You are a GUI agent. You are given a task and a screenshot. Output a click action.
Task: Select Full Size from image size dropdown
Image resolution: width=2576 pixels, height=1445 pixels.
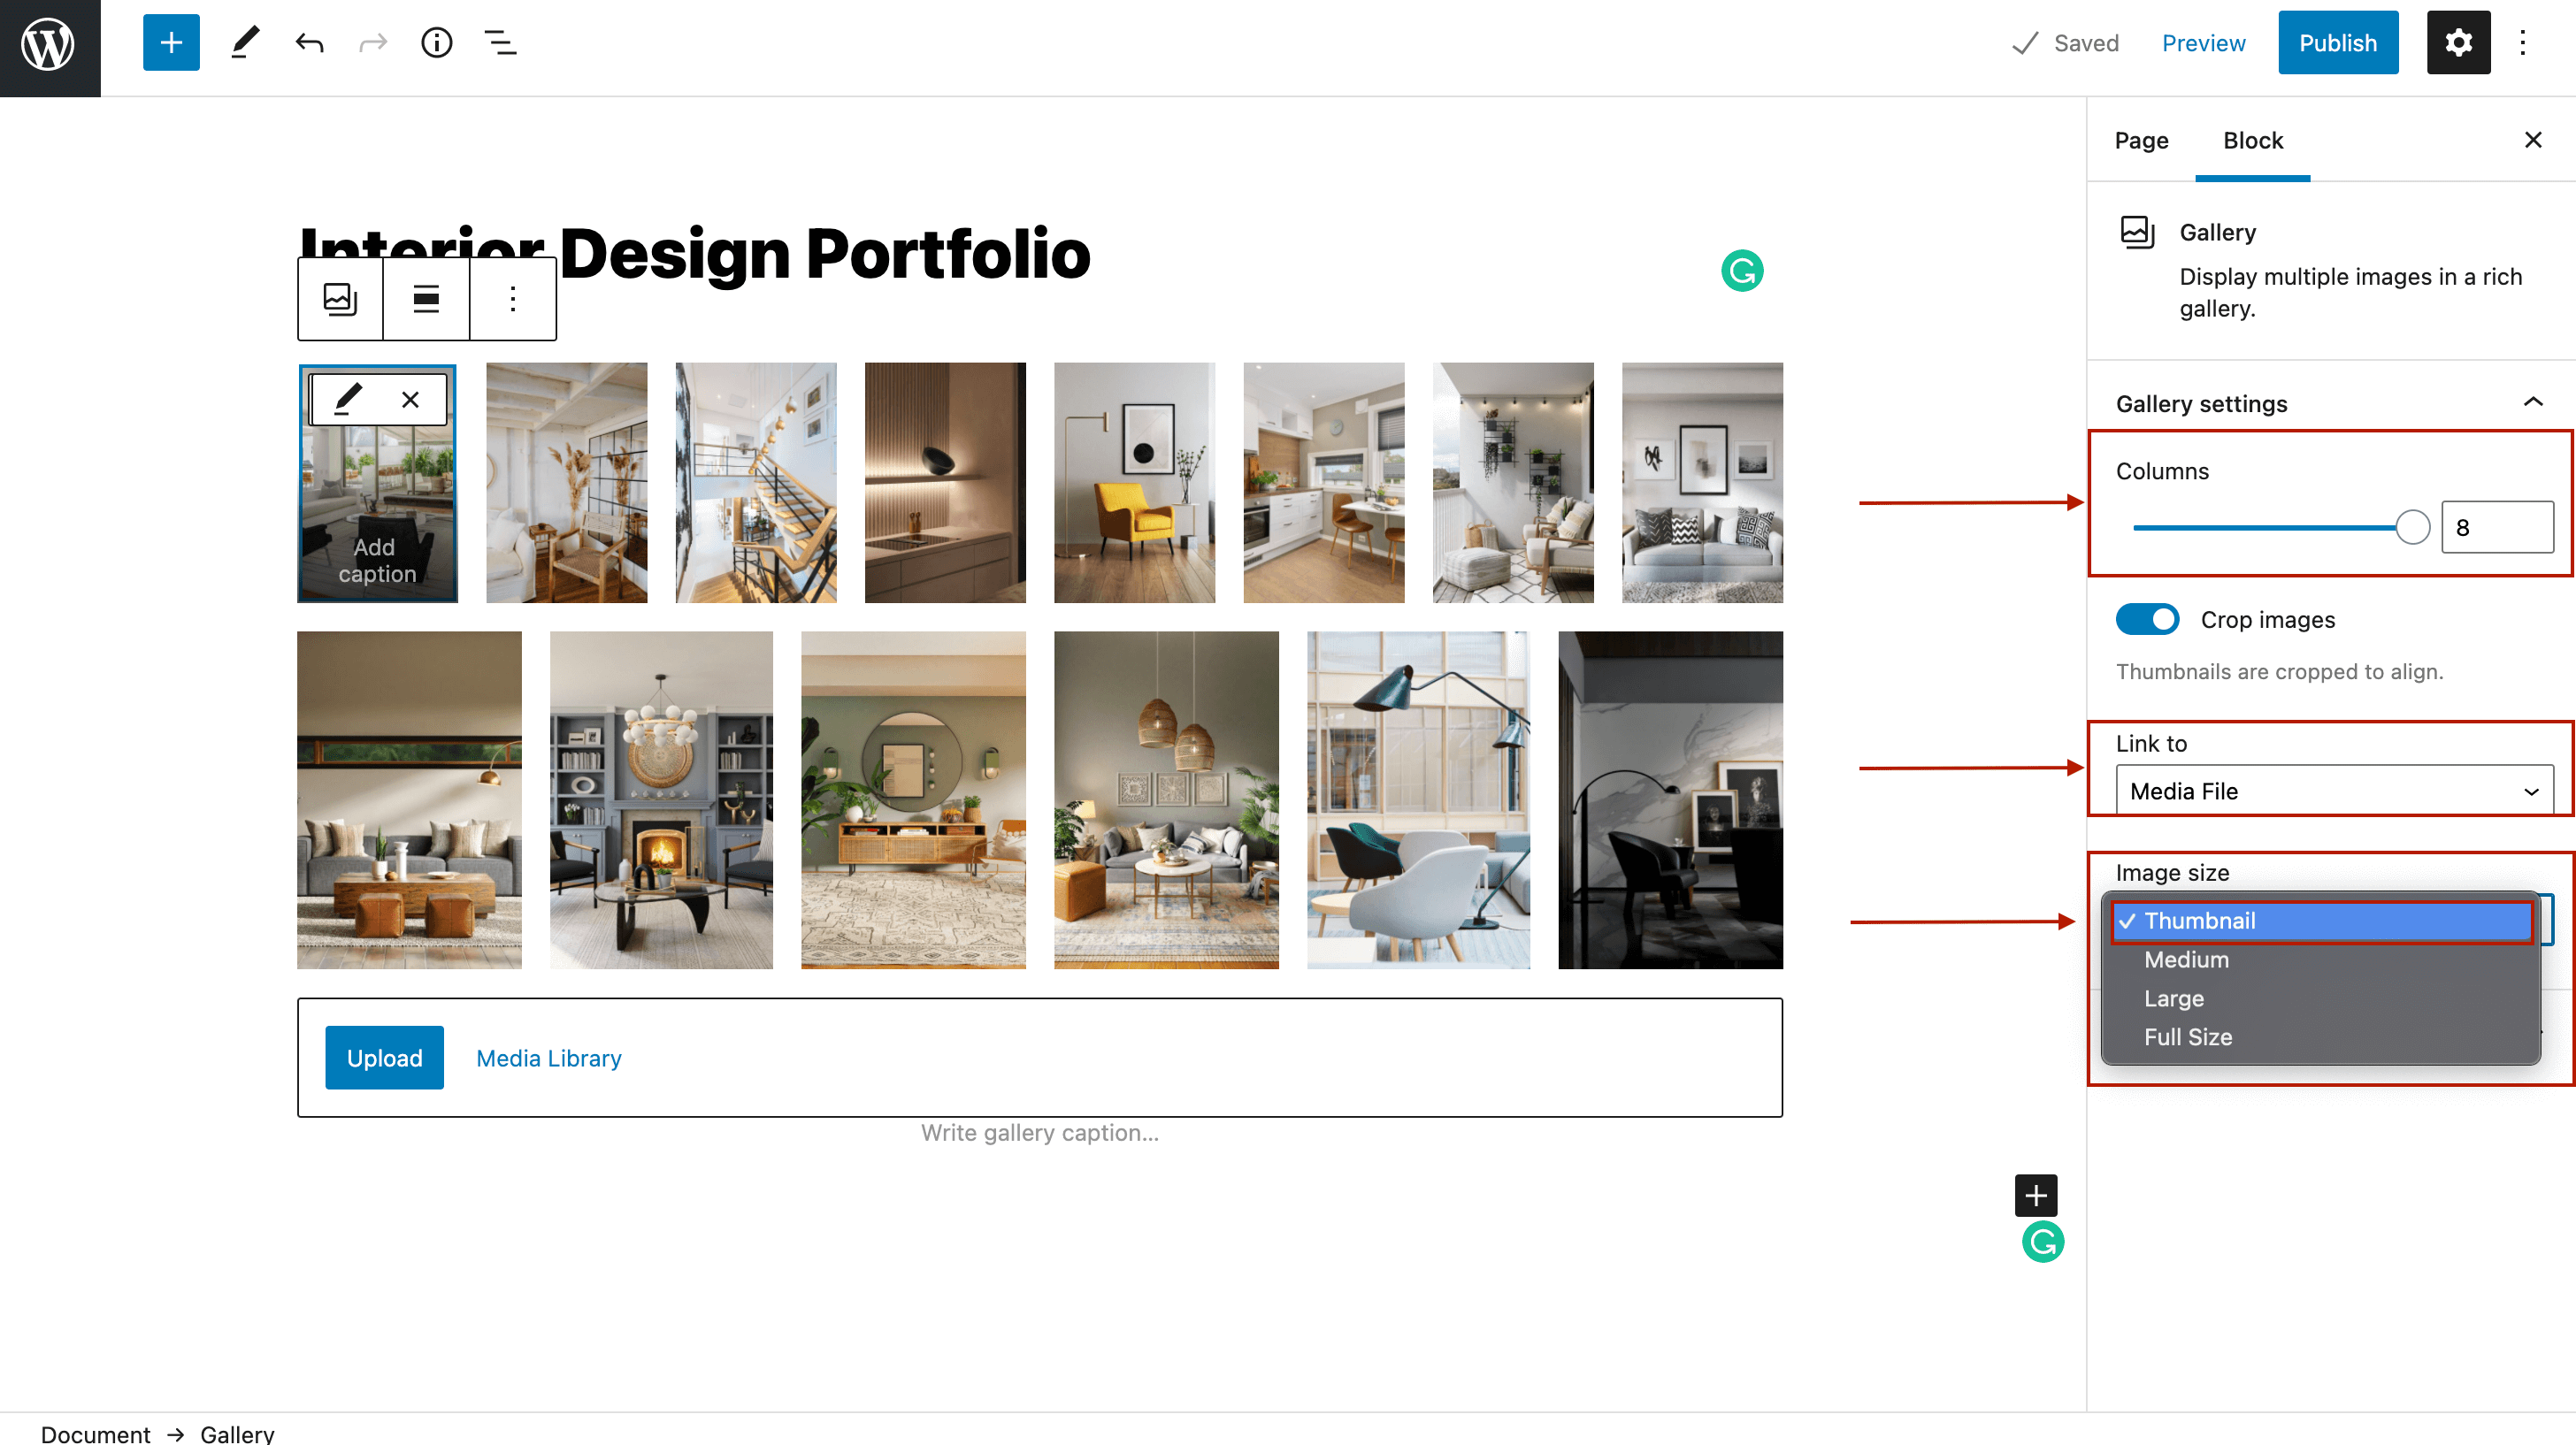coord(2187,1036)
